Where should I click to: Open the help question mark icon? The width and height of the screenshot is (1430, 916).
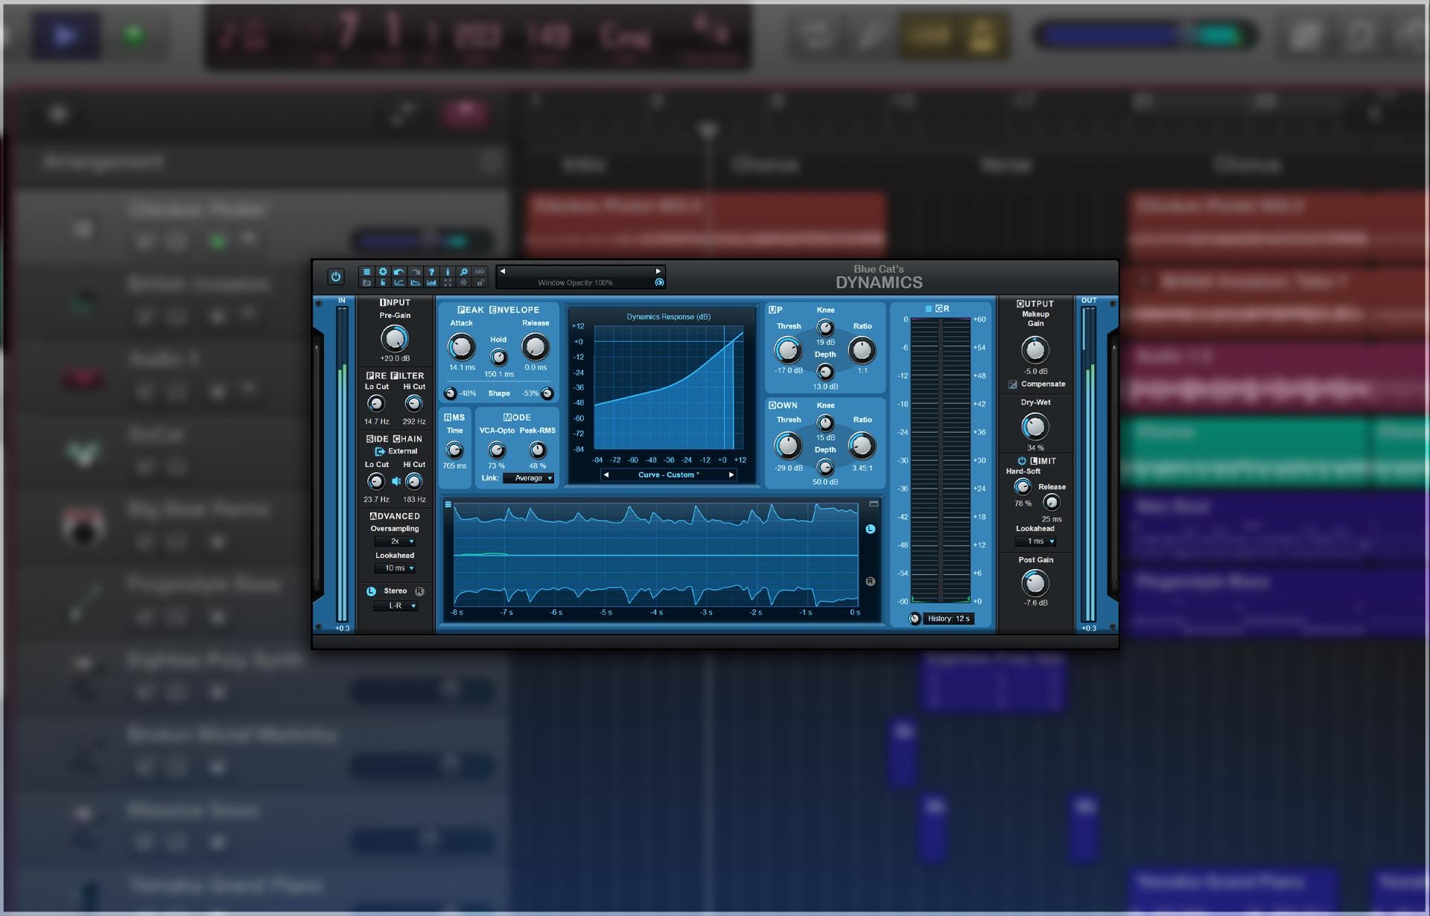click(x=432, y=272)
